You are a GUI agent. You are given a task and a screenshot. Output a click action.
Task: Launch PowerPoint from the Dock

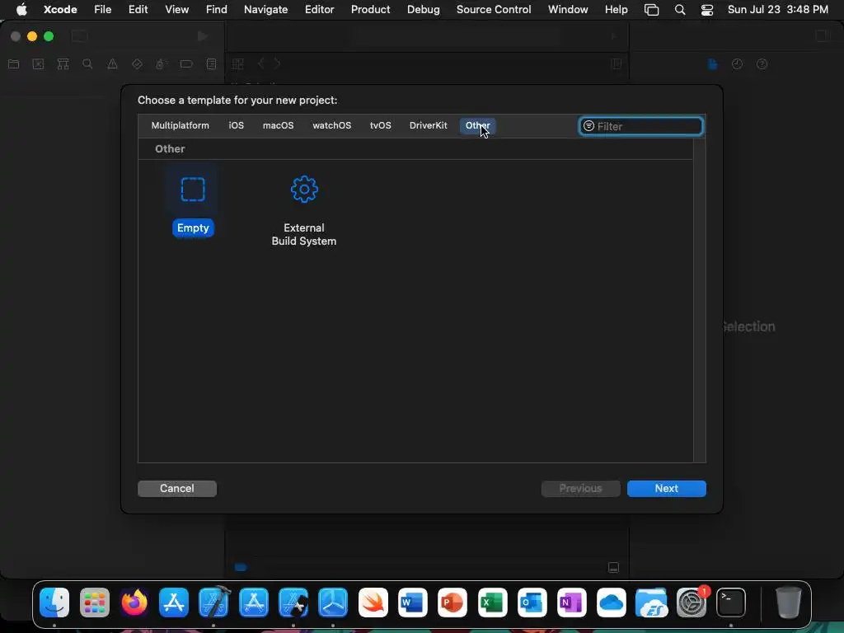click(x=452, y=603)
